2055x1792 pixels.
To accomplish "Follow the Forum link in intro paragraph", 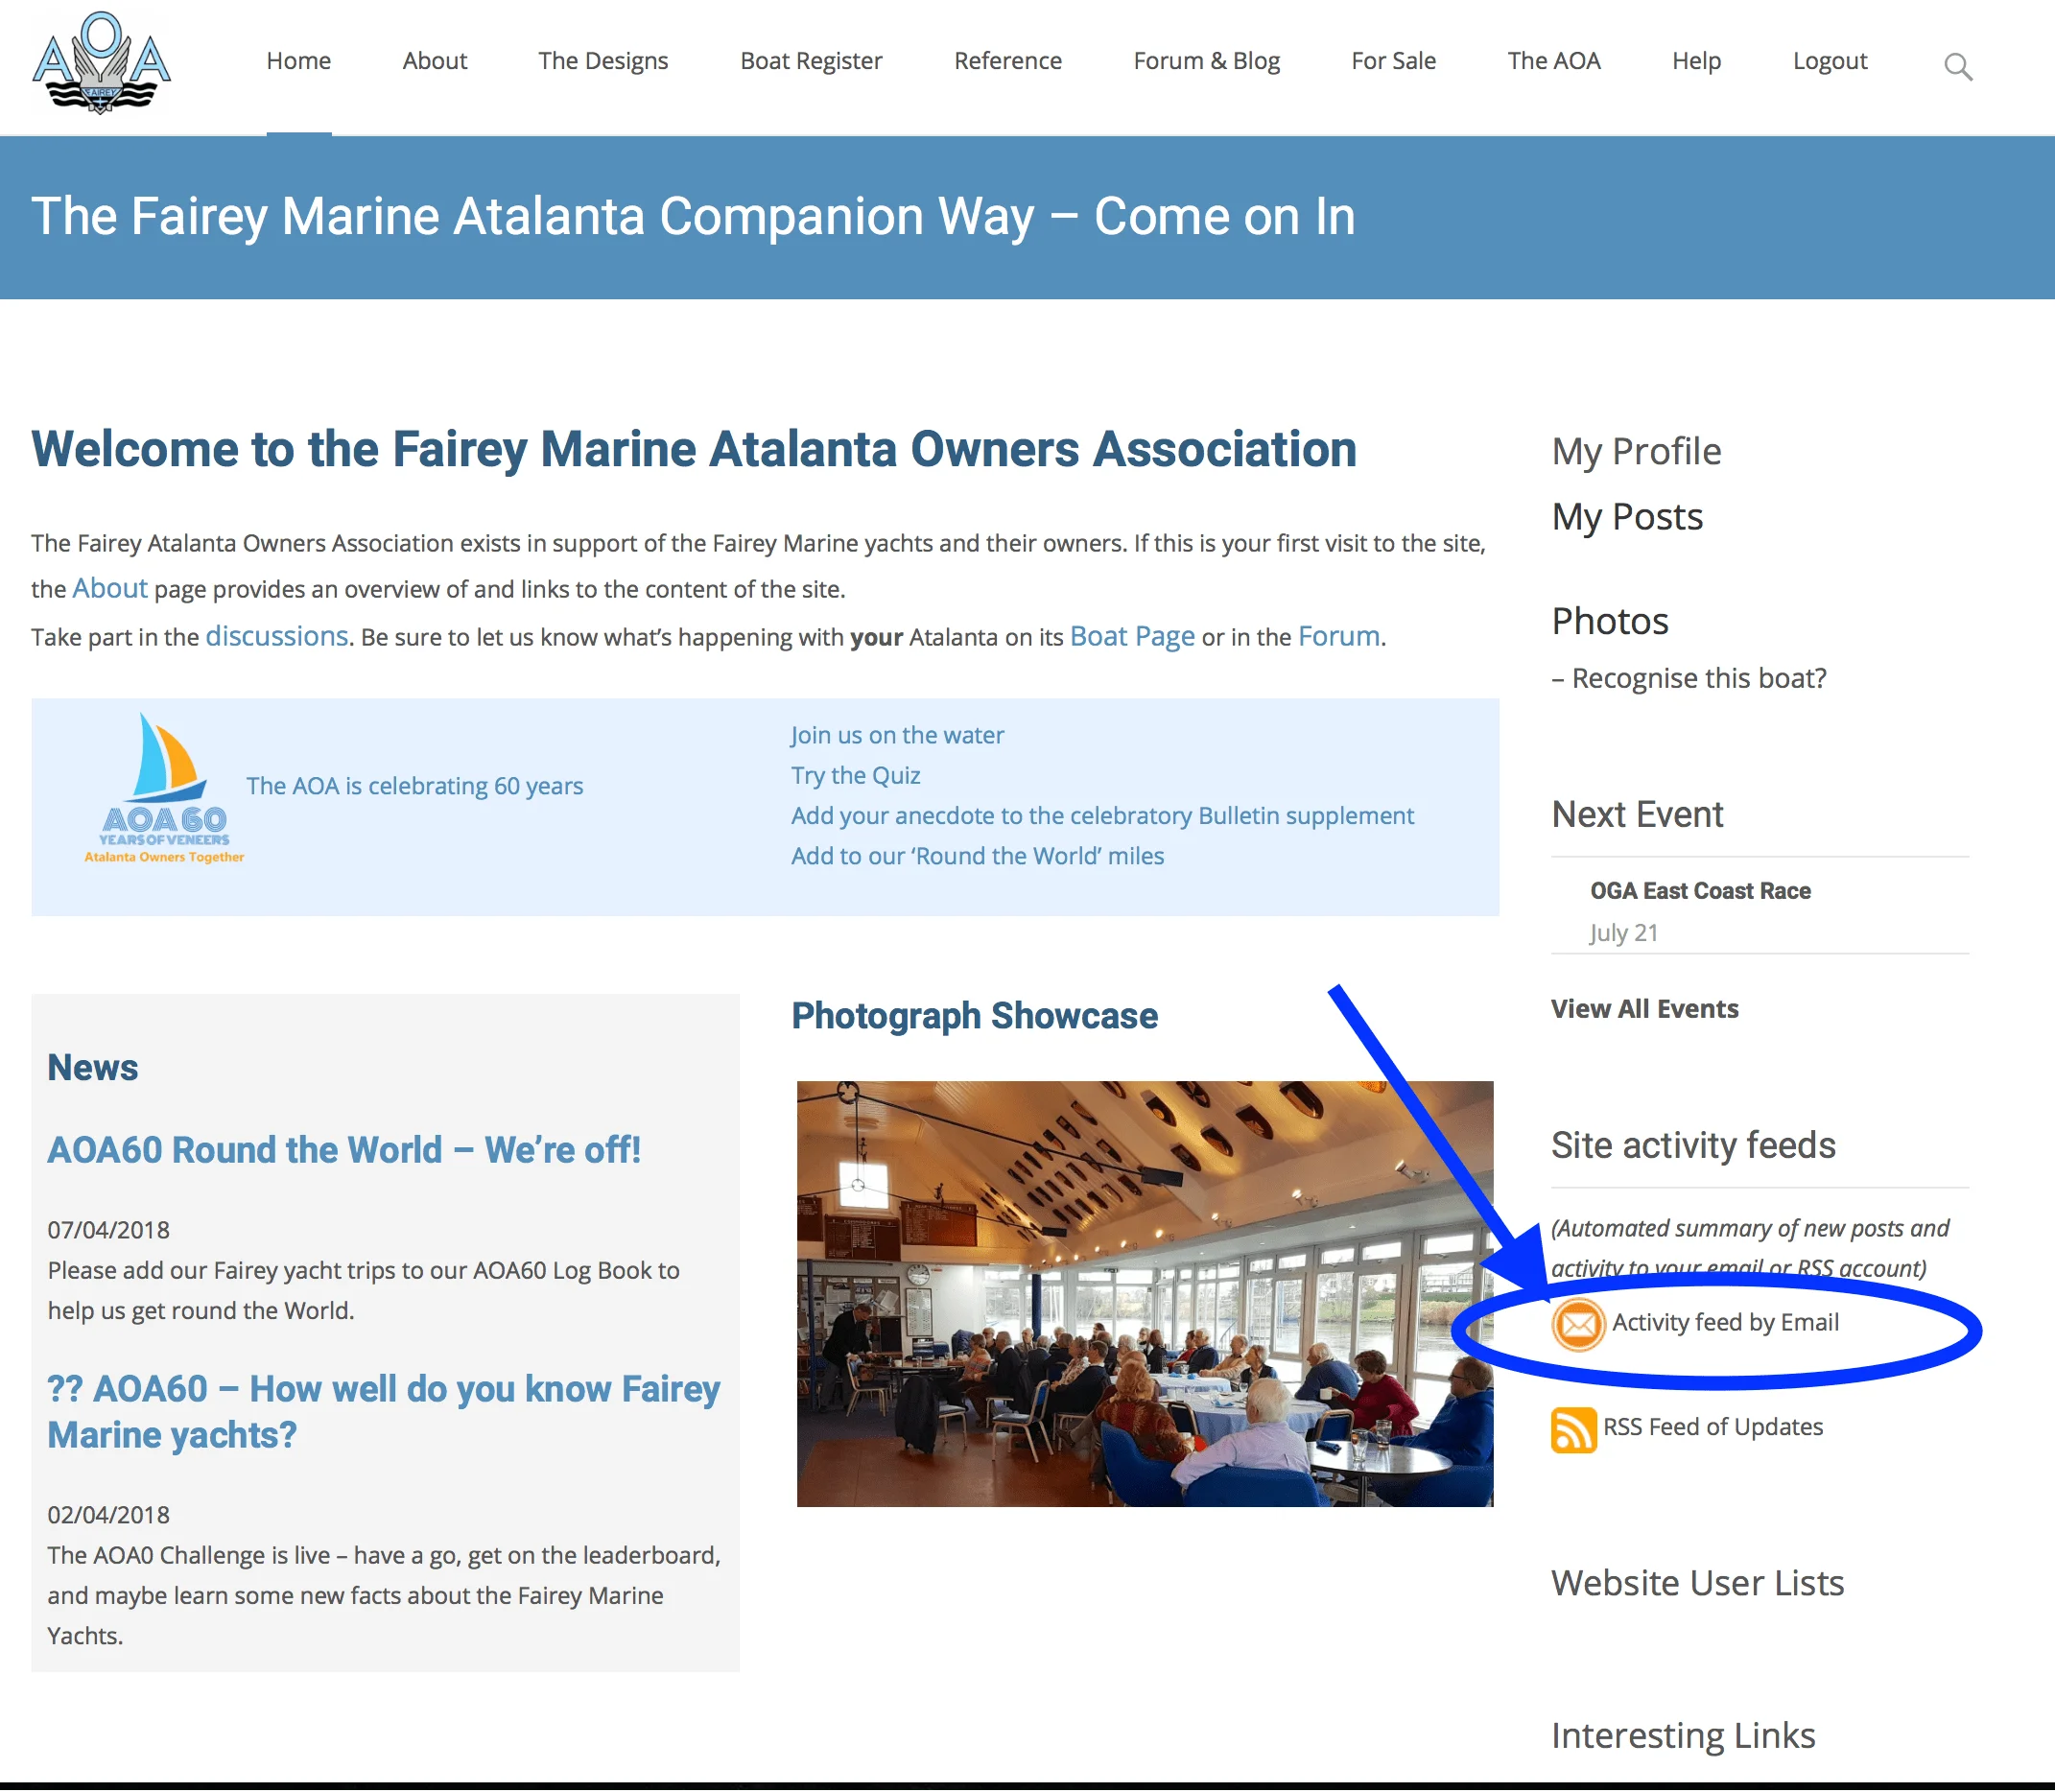I will click(x=1338, y=636).
